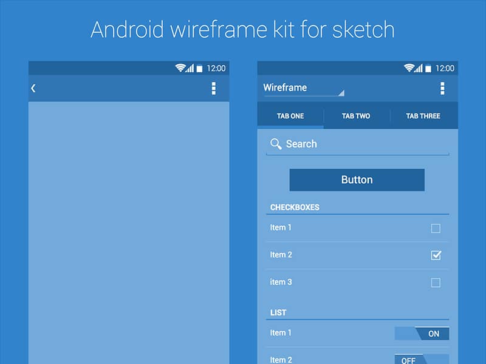486x364 pixels.
Task: Click the dropdown arrow under Wireframe label
Action: click(341, 92)
